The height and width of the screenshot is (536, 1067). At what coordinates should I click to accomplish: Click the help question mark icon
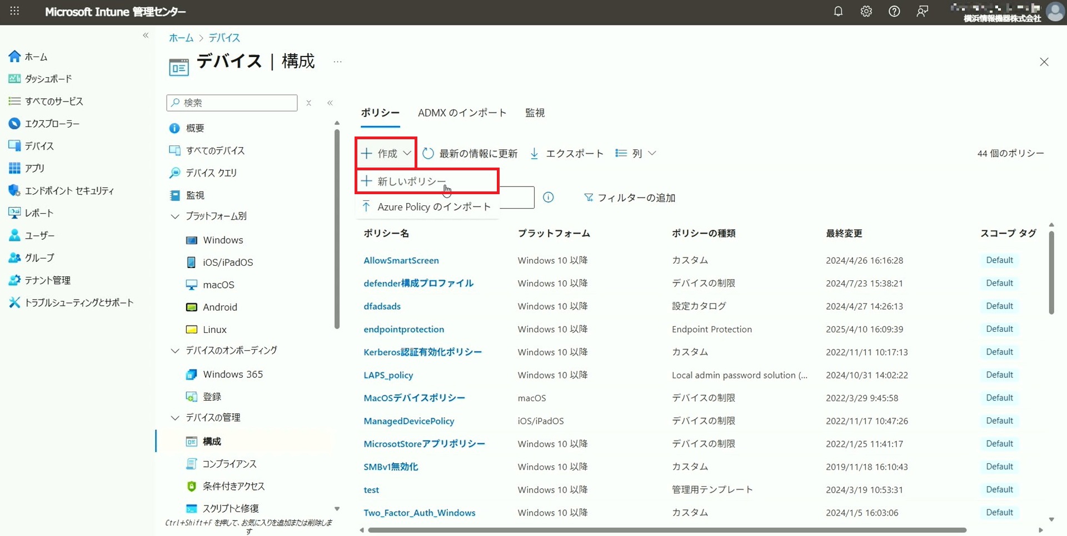coord(894,11)
